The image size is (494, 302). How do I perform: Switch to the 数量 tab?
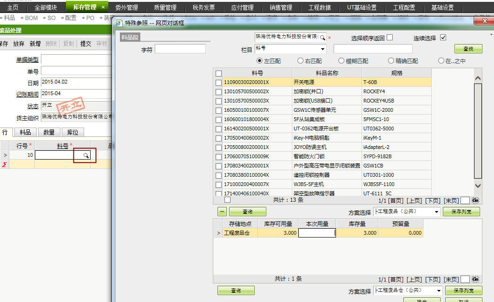point(49,132)
